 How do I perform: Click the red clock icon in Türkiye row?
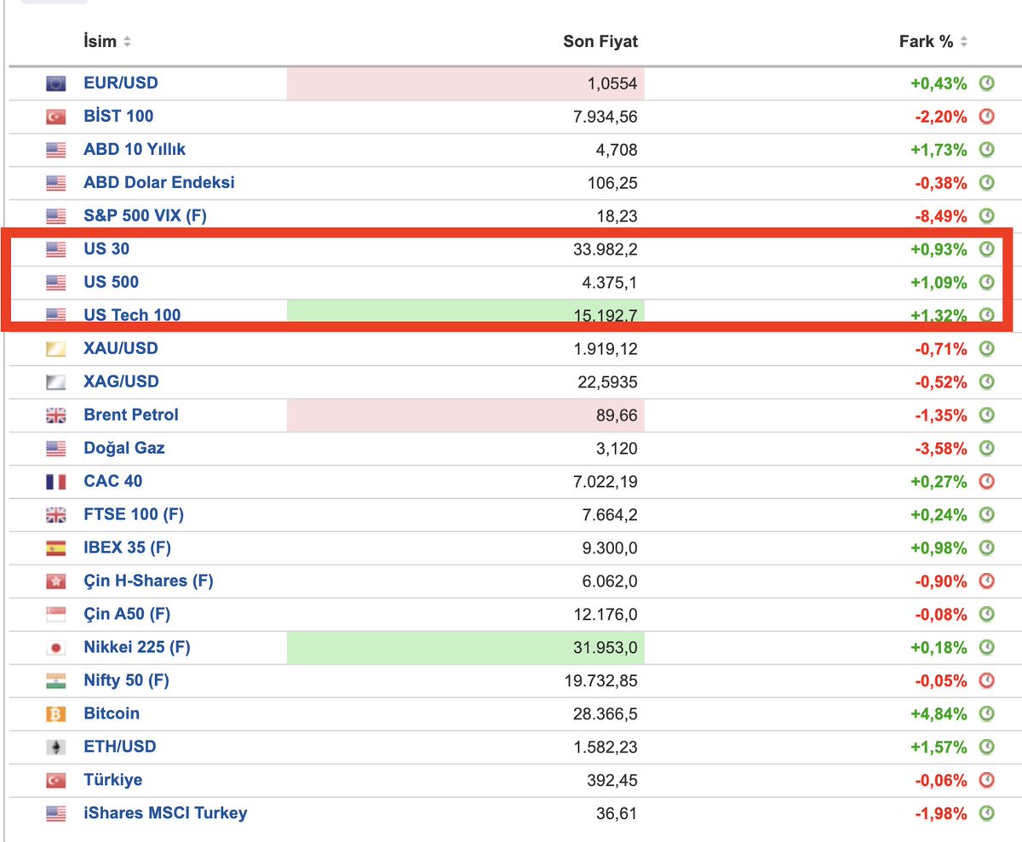pos(987,781)
